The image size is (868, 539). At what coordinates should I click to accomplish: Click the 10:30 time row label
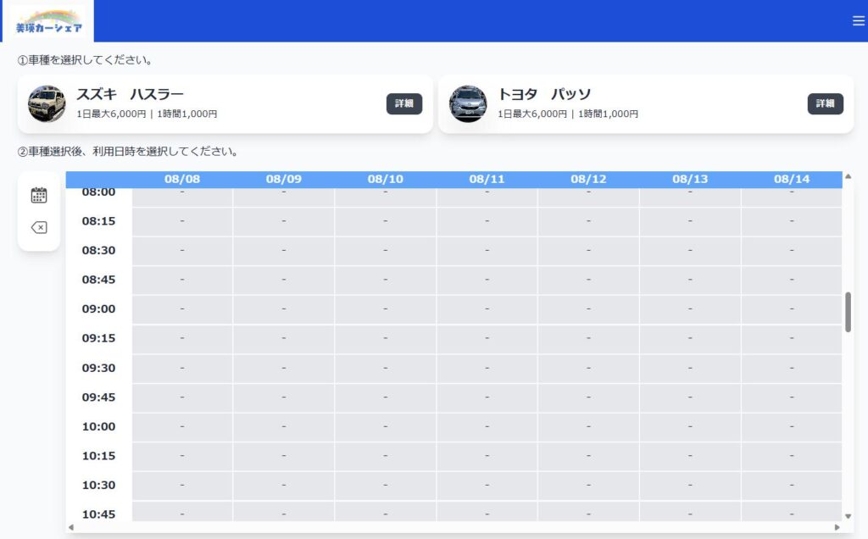click(98, 486)
